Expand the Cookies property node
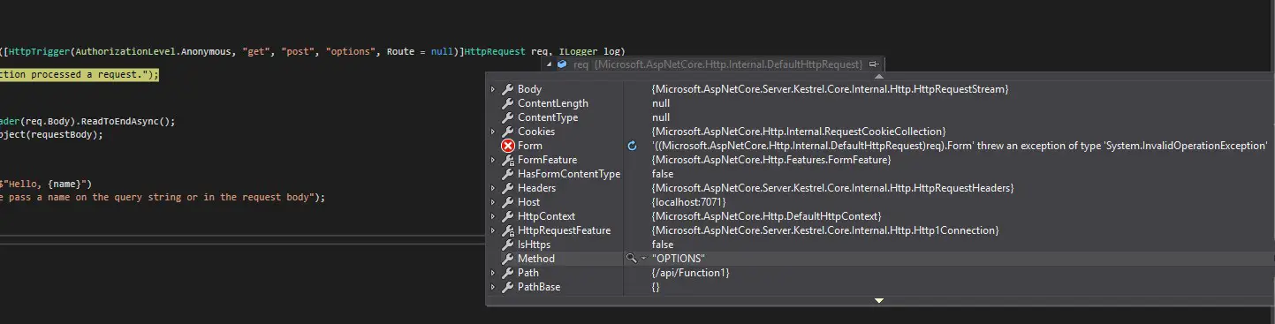This screenshot has width=1275, height=324. 493,132
